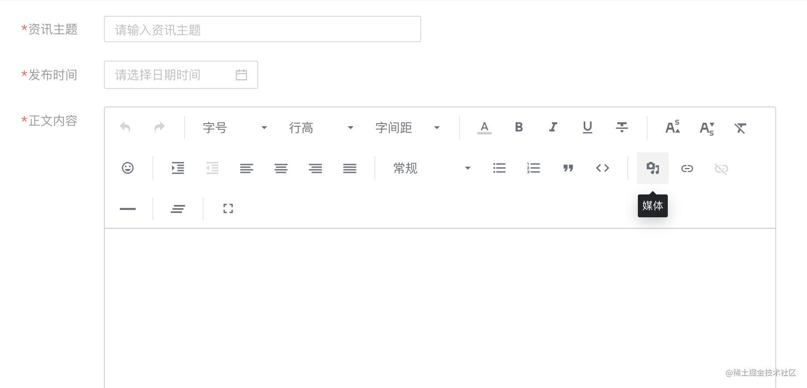Insert an unordered bullet list

(x=499, y=168)
